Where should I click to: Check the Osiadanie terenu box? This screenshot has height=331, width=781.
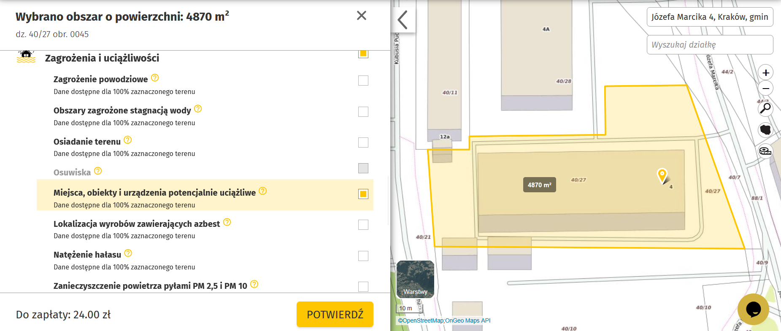point(363,143)
